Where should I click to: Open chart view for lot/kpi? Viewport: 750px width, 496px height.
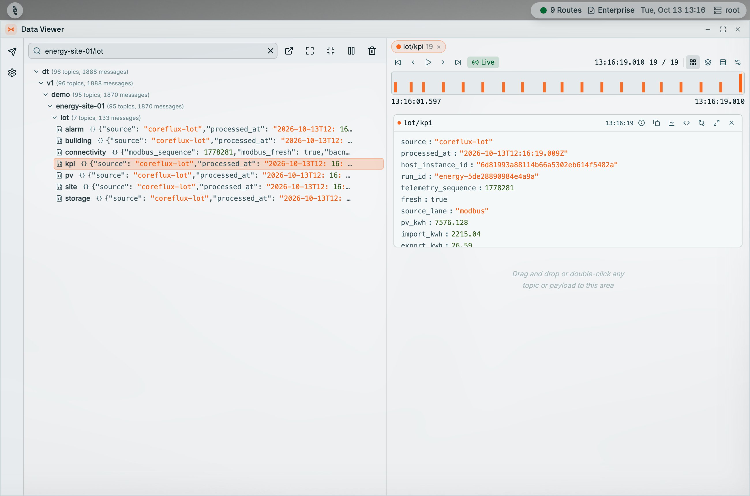tap(672, 123)
